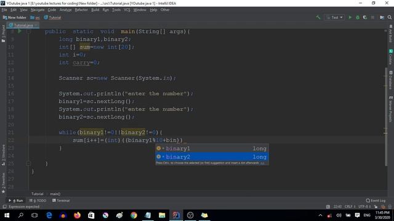Click the hector inspection icon in status bar
This screenshot has height=221, width=394.
click(383, 207)
